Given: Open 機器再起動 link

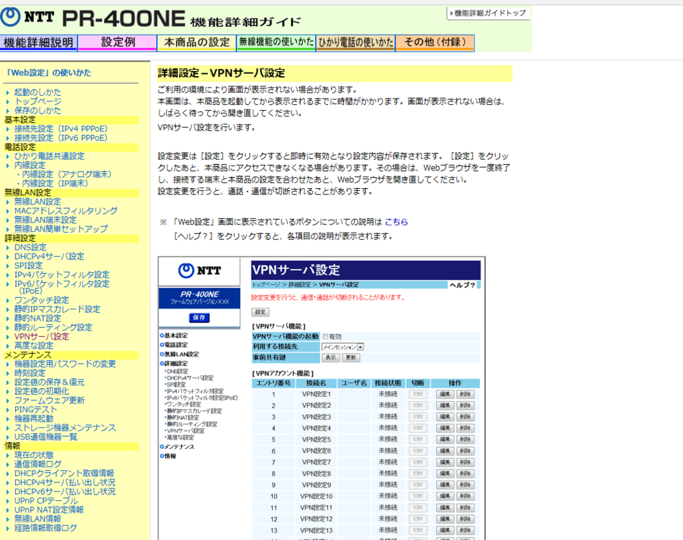Looking at the screenshot, I should [x=34, y=419].
